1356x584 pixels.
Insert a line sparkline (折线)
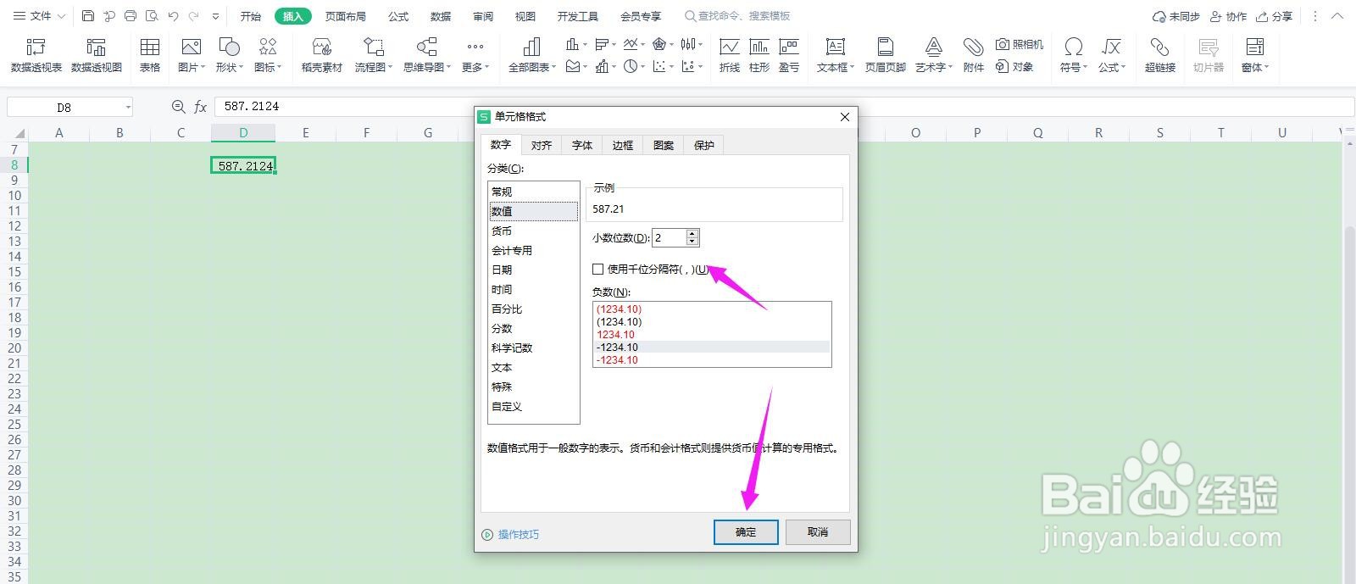(x=729, y=55)
